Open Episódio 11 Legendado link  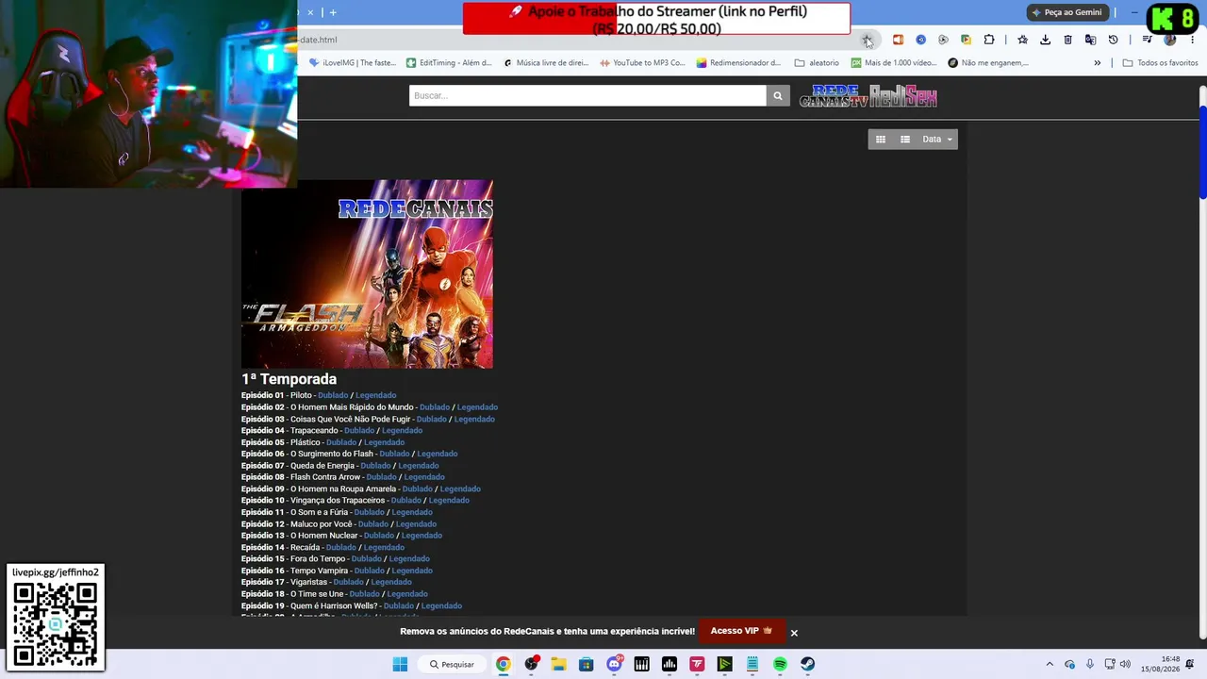[412, 512]
